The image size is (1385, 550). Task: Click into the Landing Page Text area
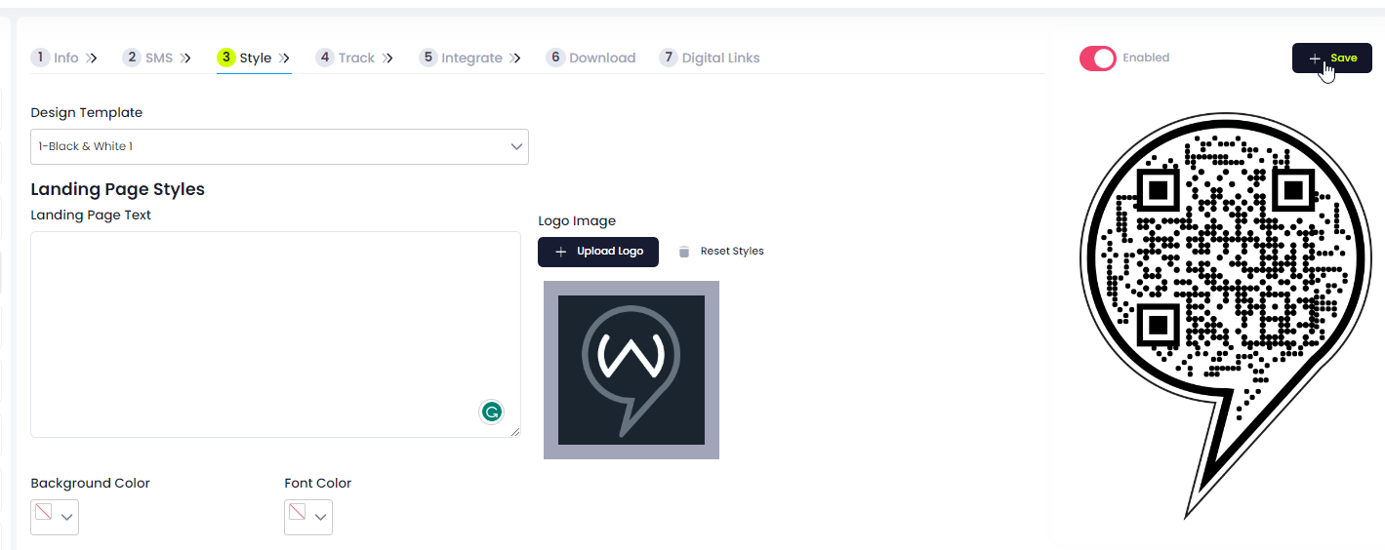pos(275,334)
